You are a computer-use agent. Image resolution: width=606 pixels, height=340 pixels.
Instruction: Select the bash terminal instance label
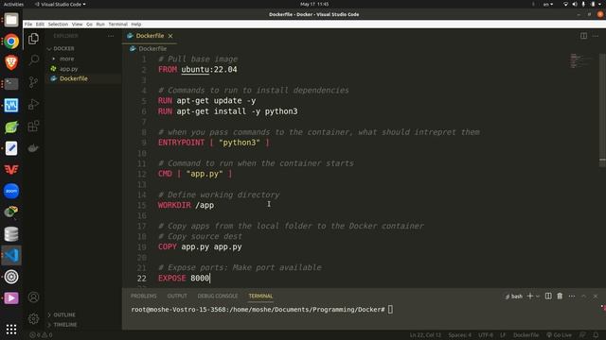[514, 296]
